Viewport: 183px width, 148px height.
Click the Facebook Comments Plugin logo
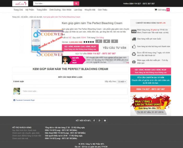14,100
